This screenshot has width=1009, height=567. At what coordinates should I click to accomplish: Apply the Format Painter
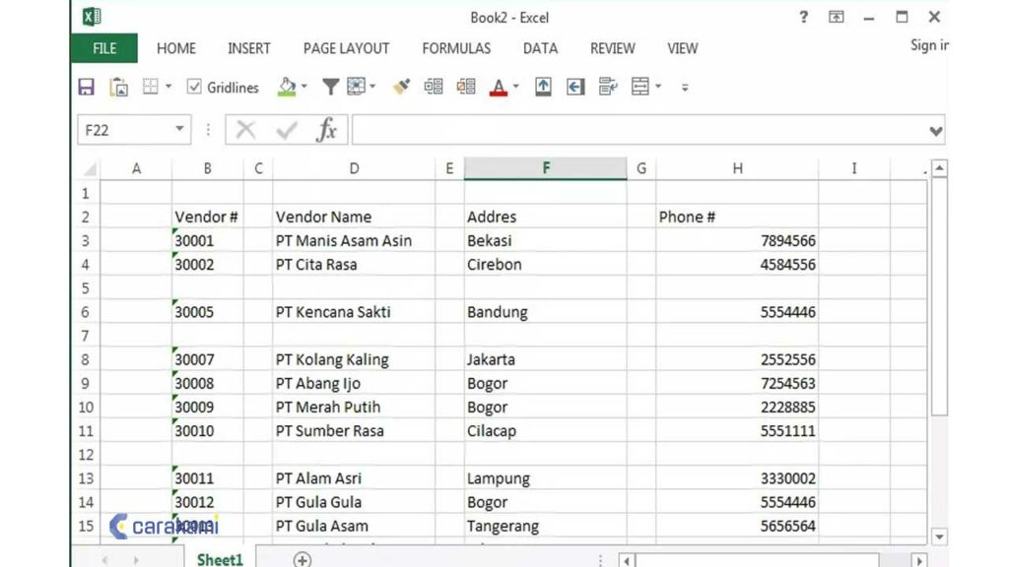(x=401, y=87)
